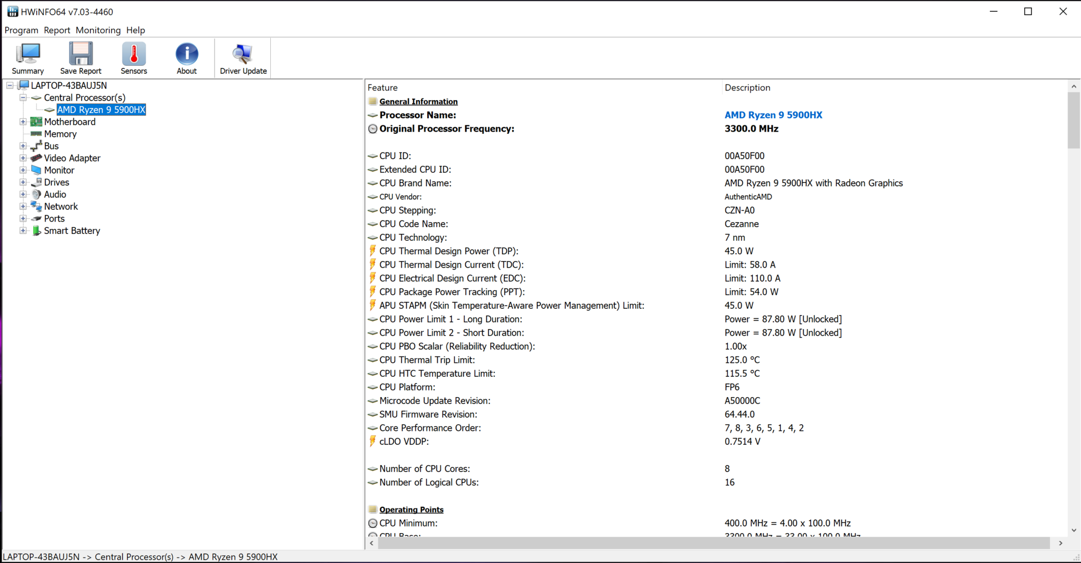This screenshot has height=563, width=1081.
Task: Expand the Motherboard node
Action: tap(23, 122)
